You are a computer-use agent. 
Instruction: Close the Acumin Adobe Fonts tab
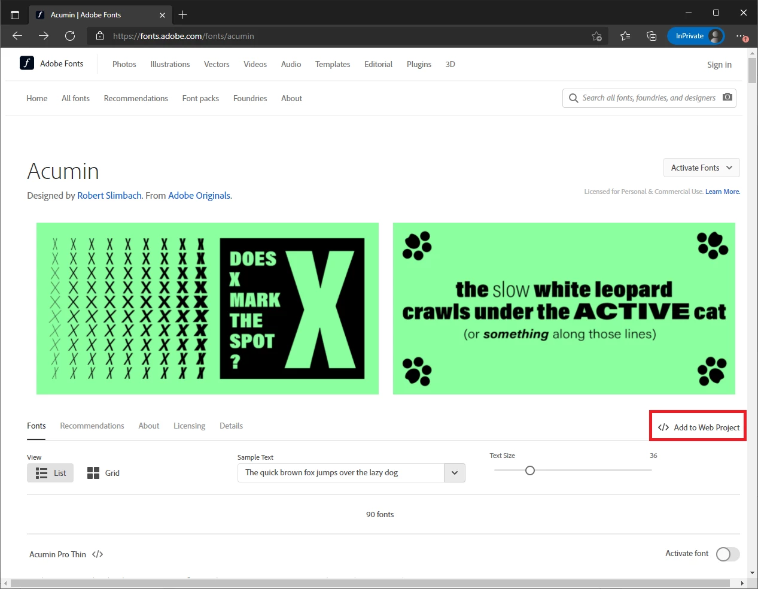point(162,15)
